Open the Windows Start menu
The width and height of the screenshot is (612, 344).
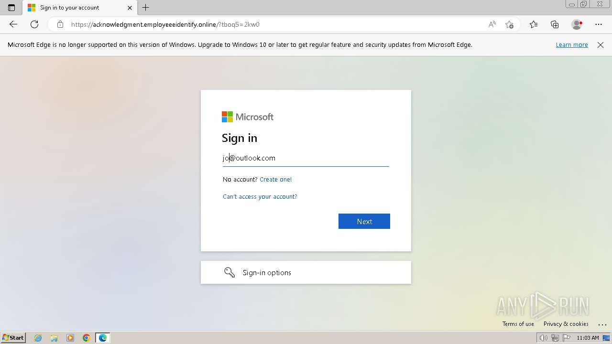(x=13, y=338)
